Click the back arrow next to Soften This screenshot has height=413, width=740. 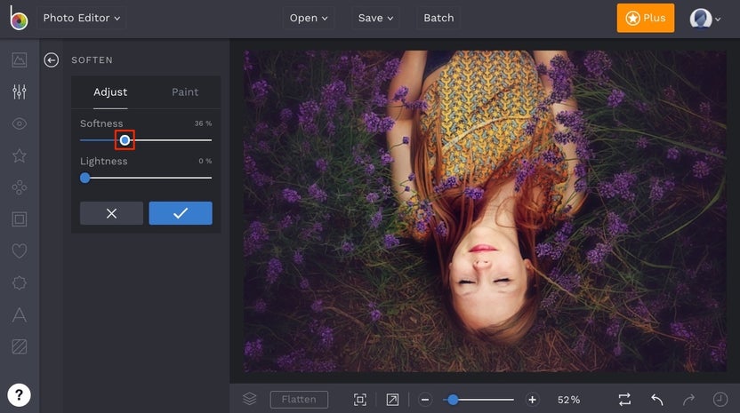coord(52,60)
